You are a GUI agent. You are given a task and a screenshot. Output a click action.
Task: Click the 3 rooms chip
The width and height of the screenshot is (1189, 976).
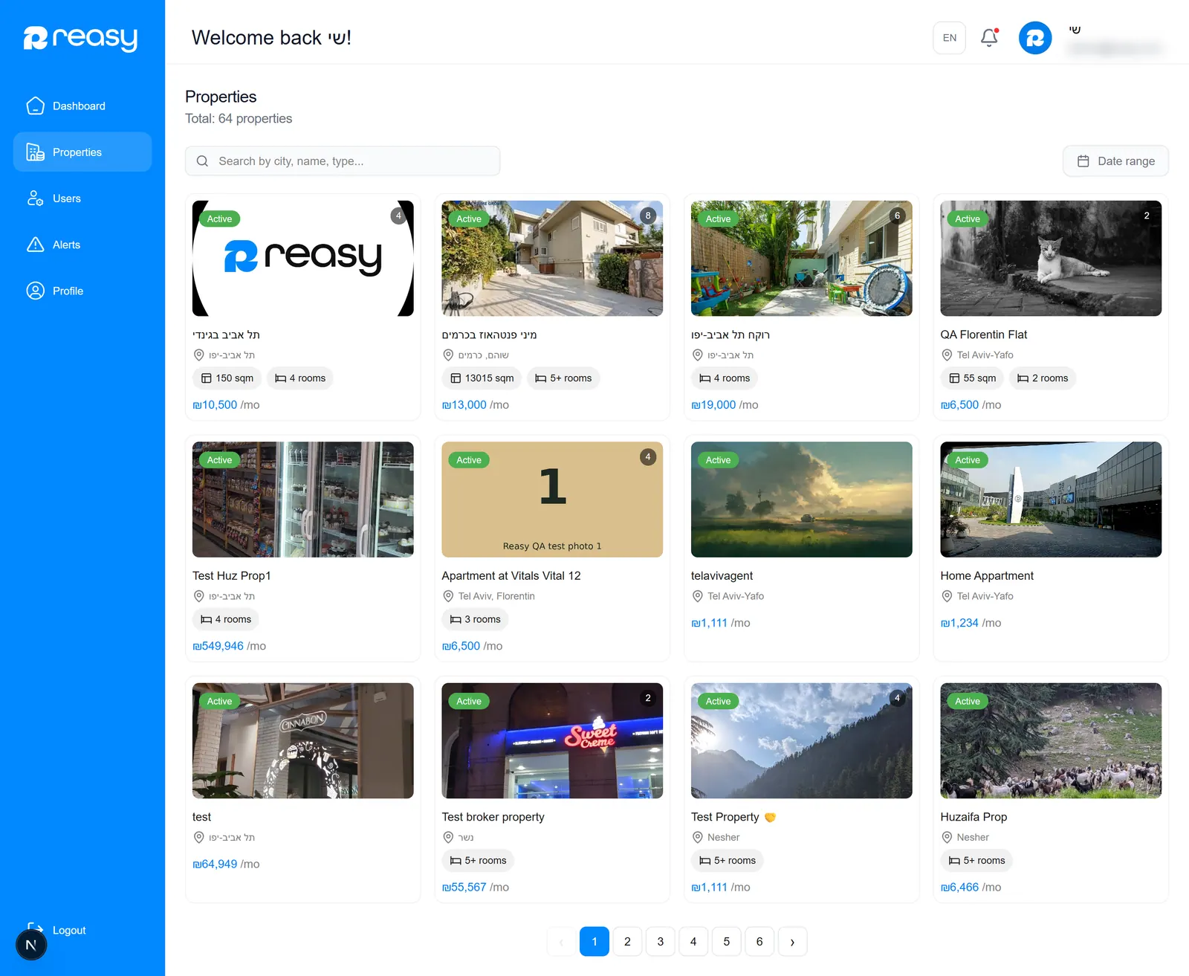tap(476, 619)
